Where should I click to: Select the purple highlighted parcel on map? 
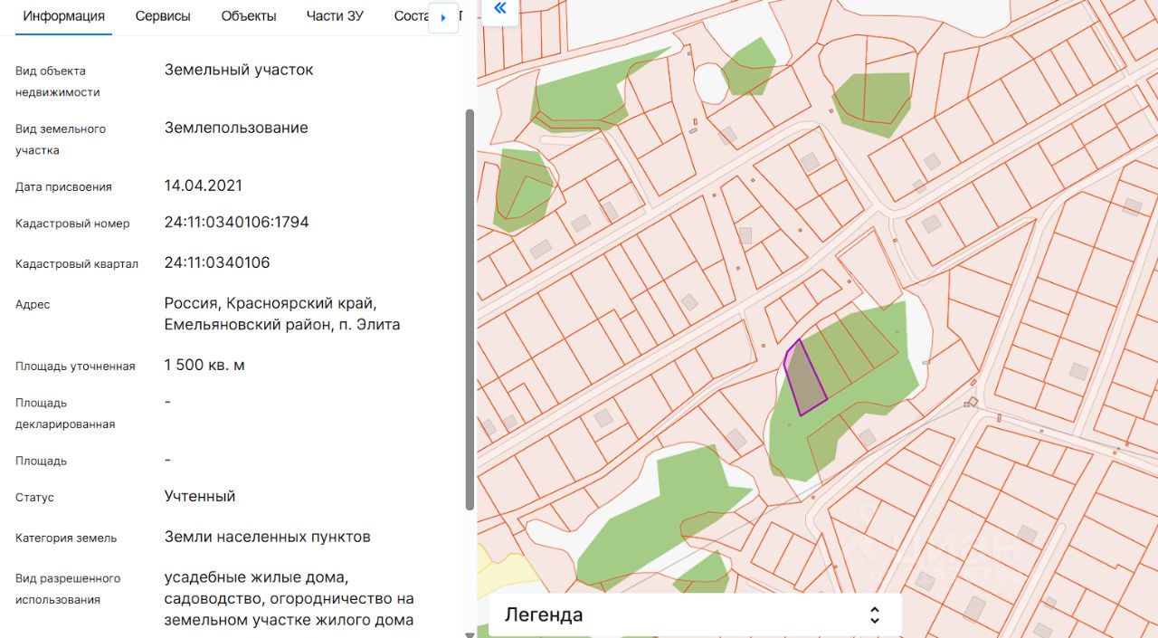click(x=805, y=380)
